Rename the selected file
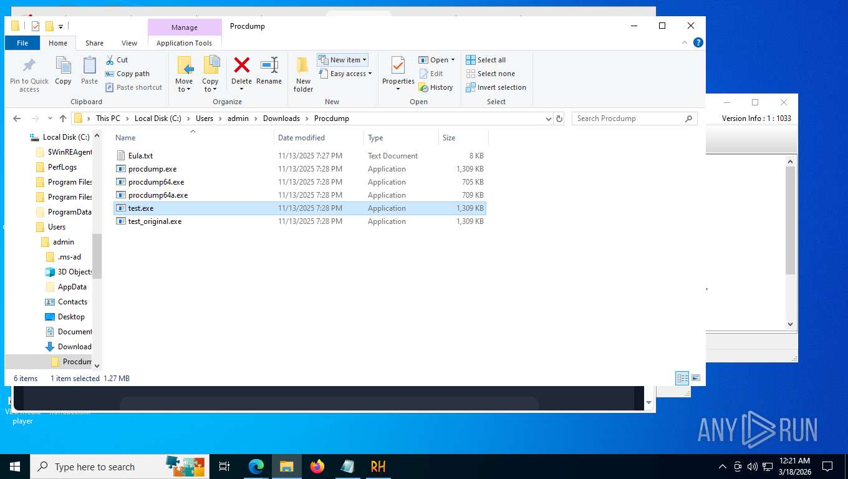This screenshot has height=479, width=848. pos(269,70)
